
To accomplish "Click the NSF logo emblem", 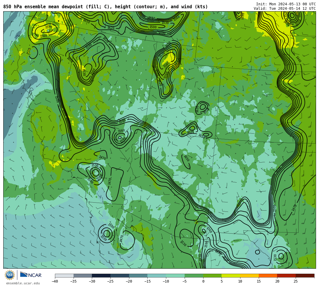I will coord(9,275).
